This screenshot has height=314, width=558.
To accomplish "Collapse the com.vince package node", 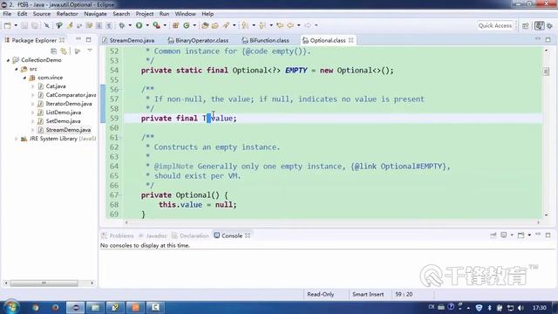I will (x=24, y=78).
